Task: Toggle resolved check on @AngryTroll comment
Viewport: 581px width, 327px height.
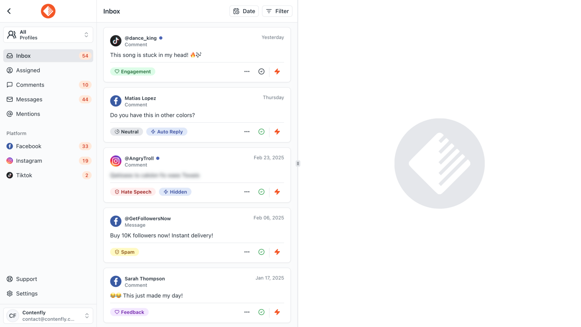Action: 261,192
